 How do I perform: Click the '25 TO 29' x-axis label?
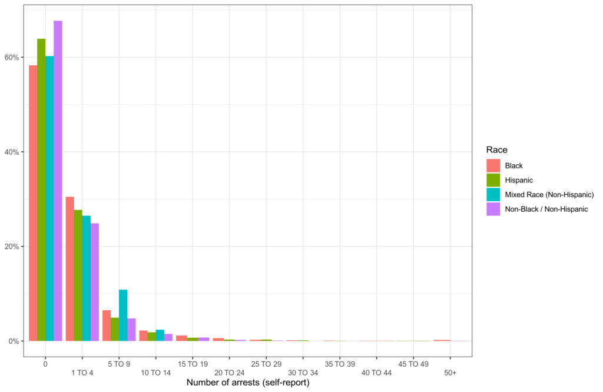point(266,364)
